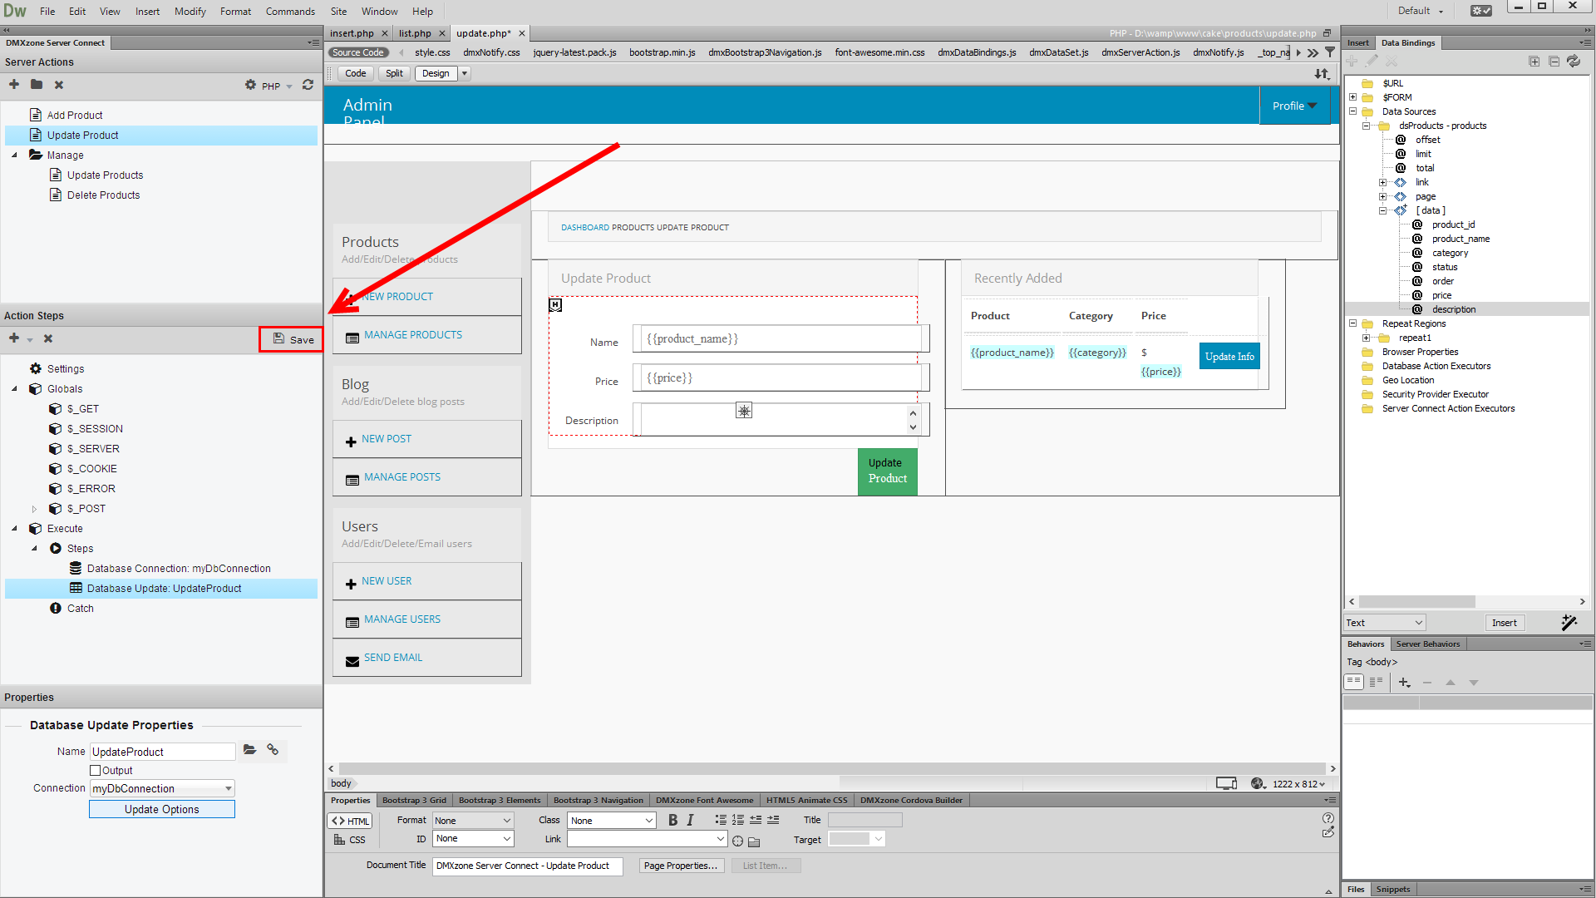The width and height of the screenshot is (1596, 898).
Task: Refresh the Data Bindings panel
Action: coord(1574,62)
